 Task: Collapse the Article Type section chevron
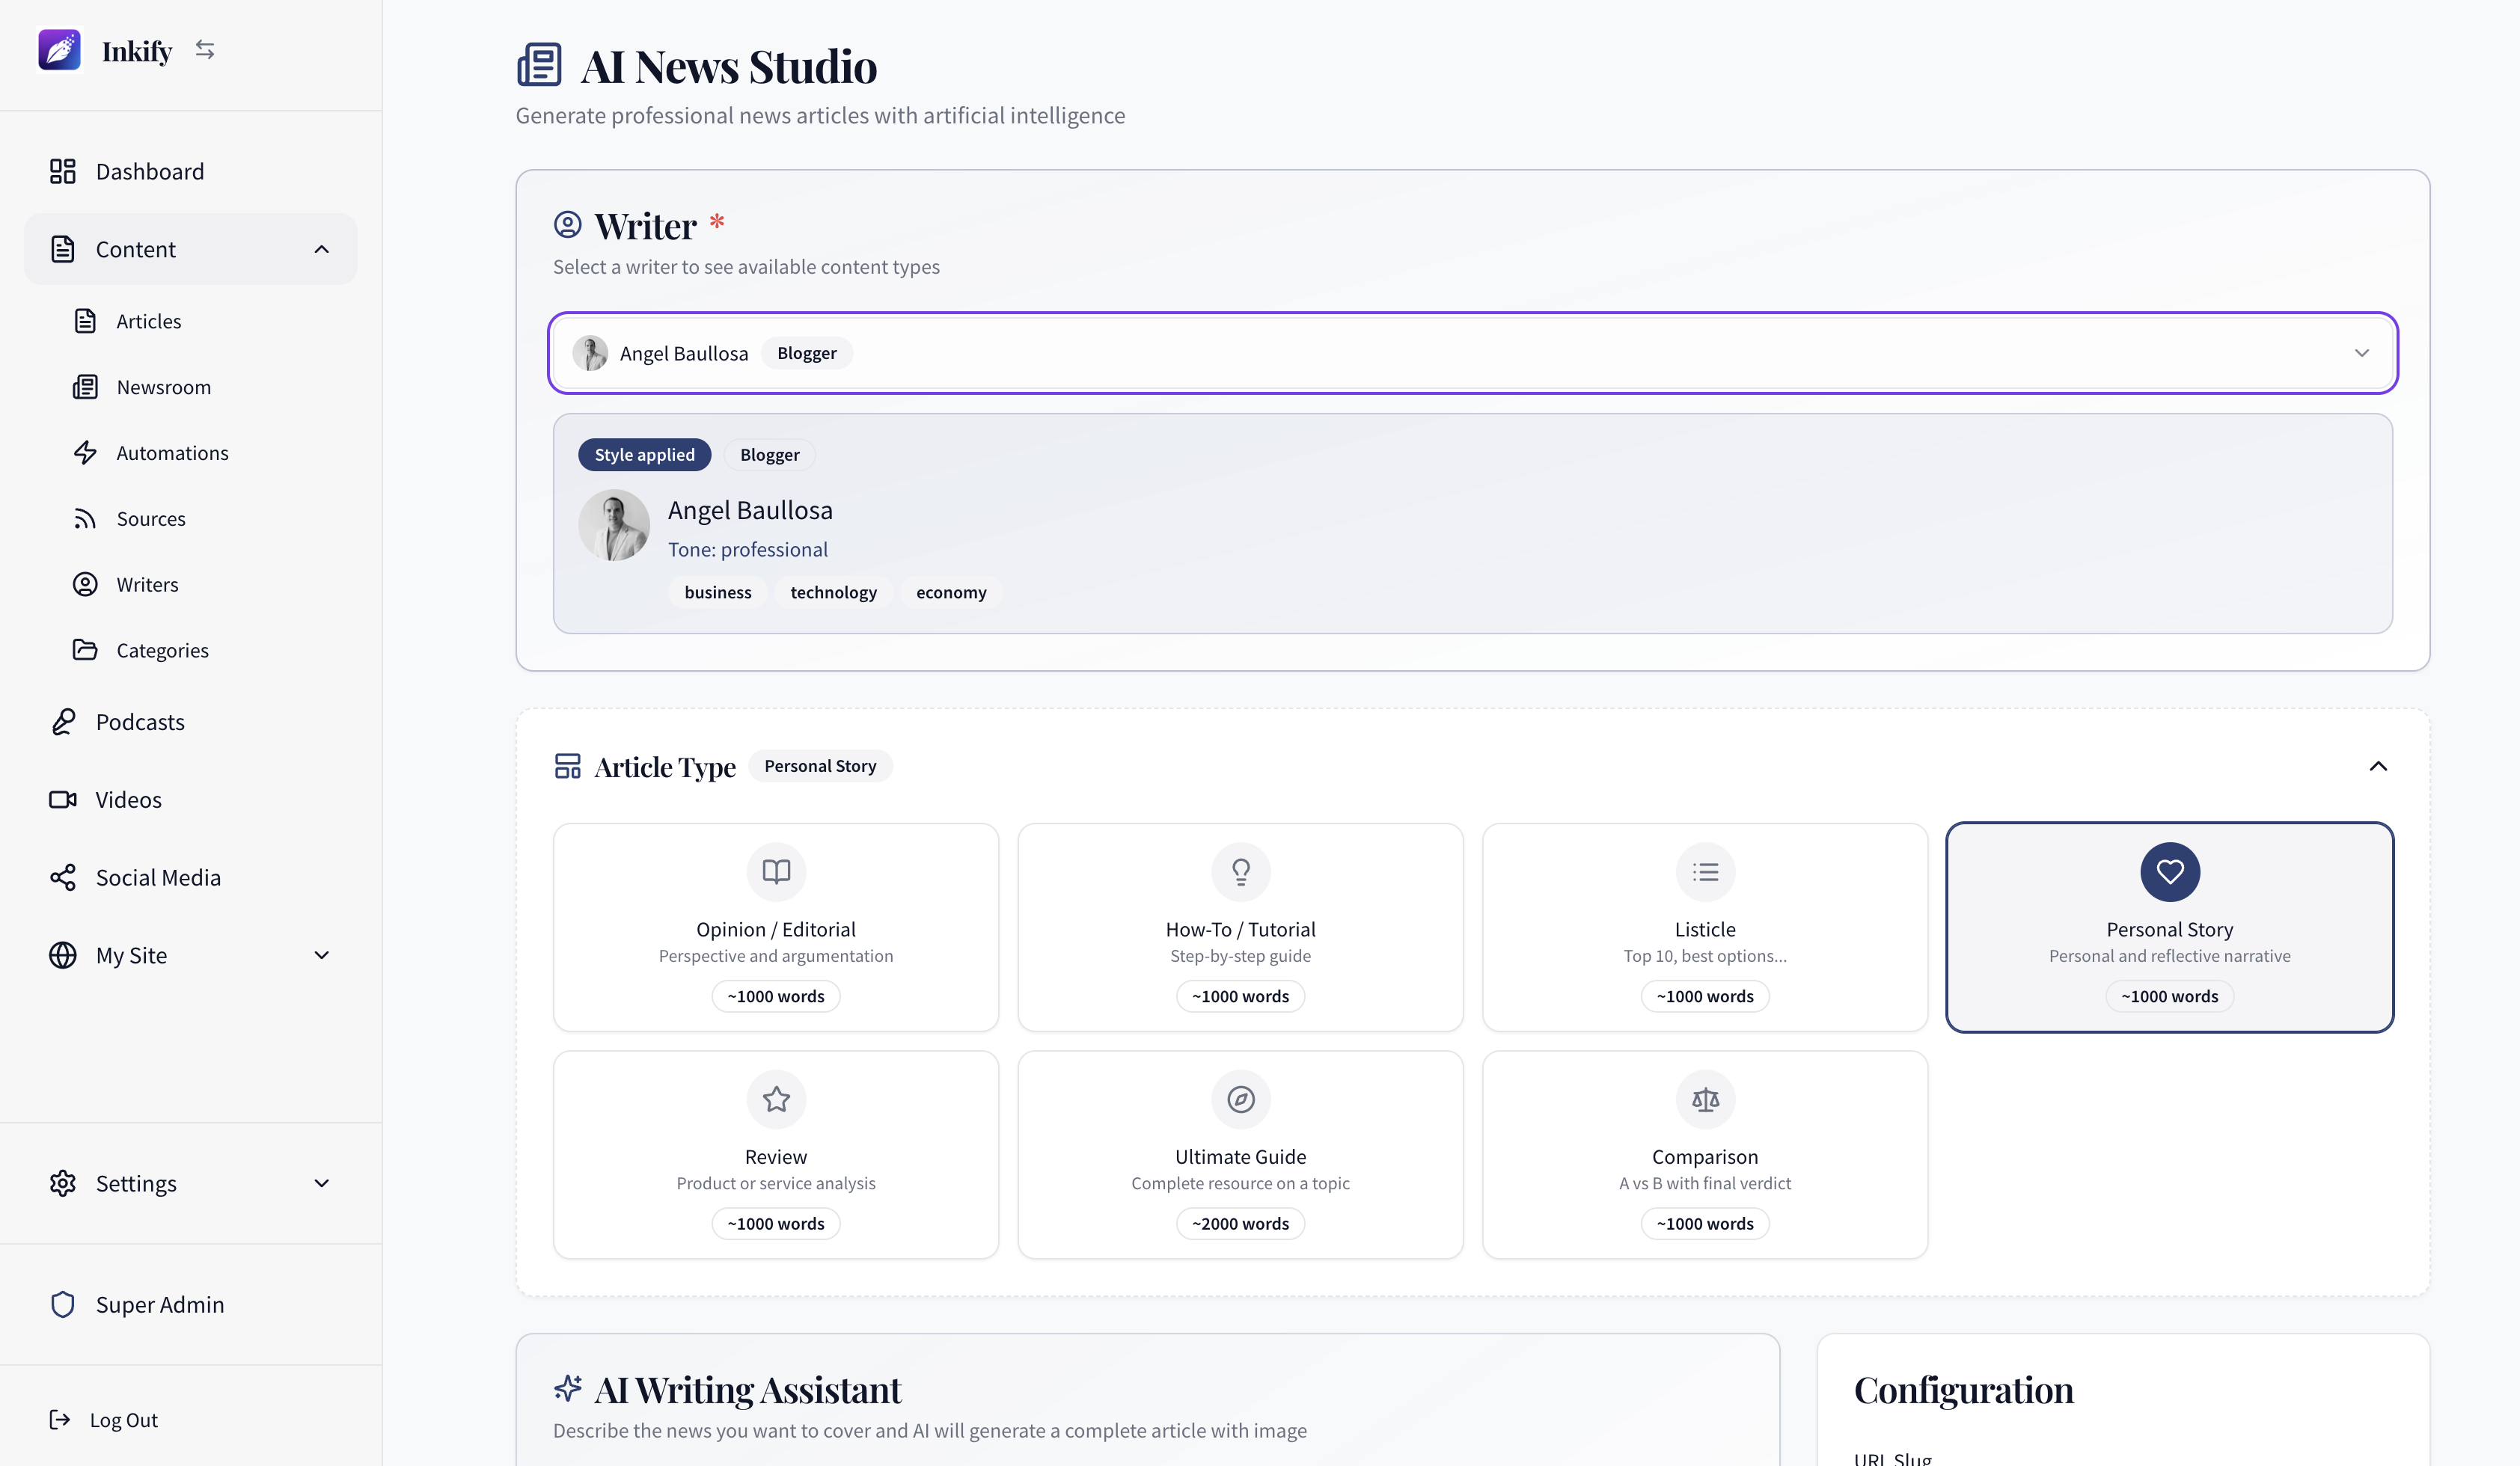(2379, 765)
